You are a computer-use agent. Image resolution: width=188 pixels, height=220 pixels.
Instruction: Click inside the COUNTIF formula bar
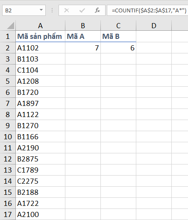147,10
